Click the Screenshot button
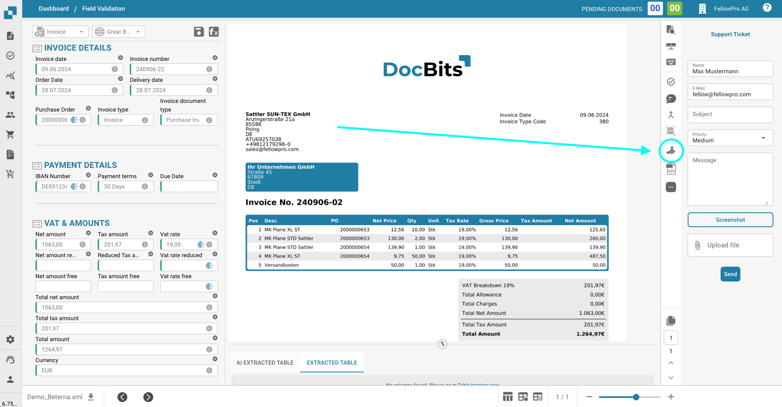The width and height of the screenshot is (782, 407). (x=730, y=220)
